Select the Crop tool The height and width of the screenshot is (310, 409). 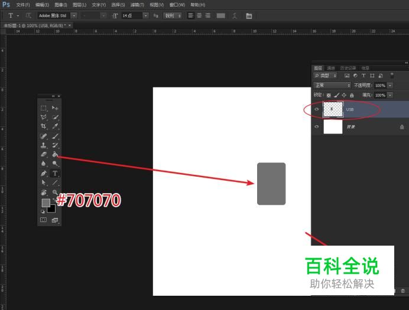point(44,126)
